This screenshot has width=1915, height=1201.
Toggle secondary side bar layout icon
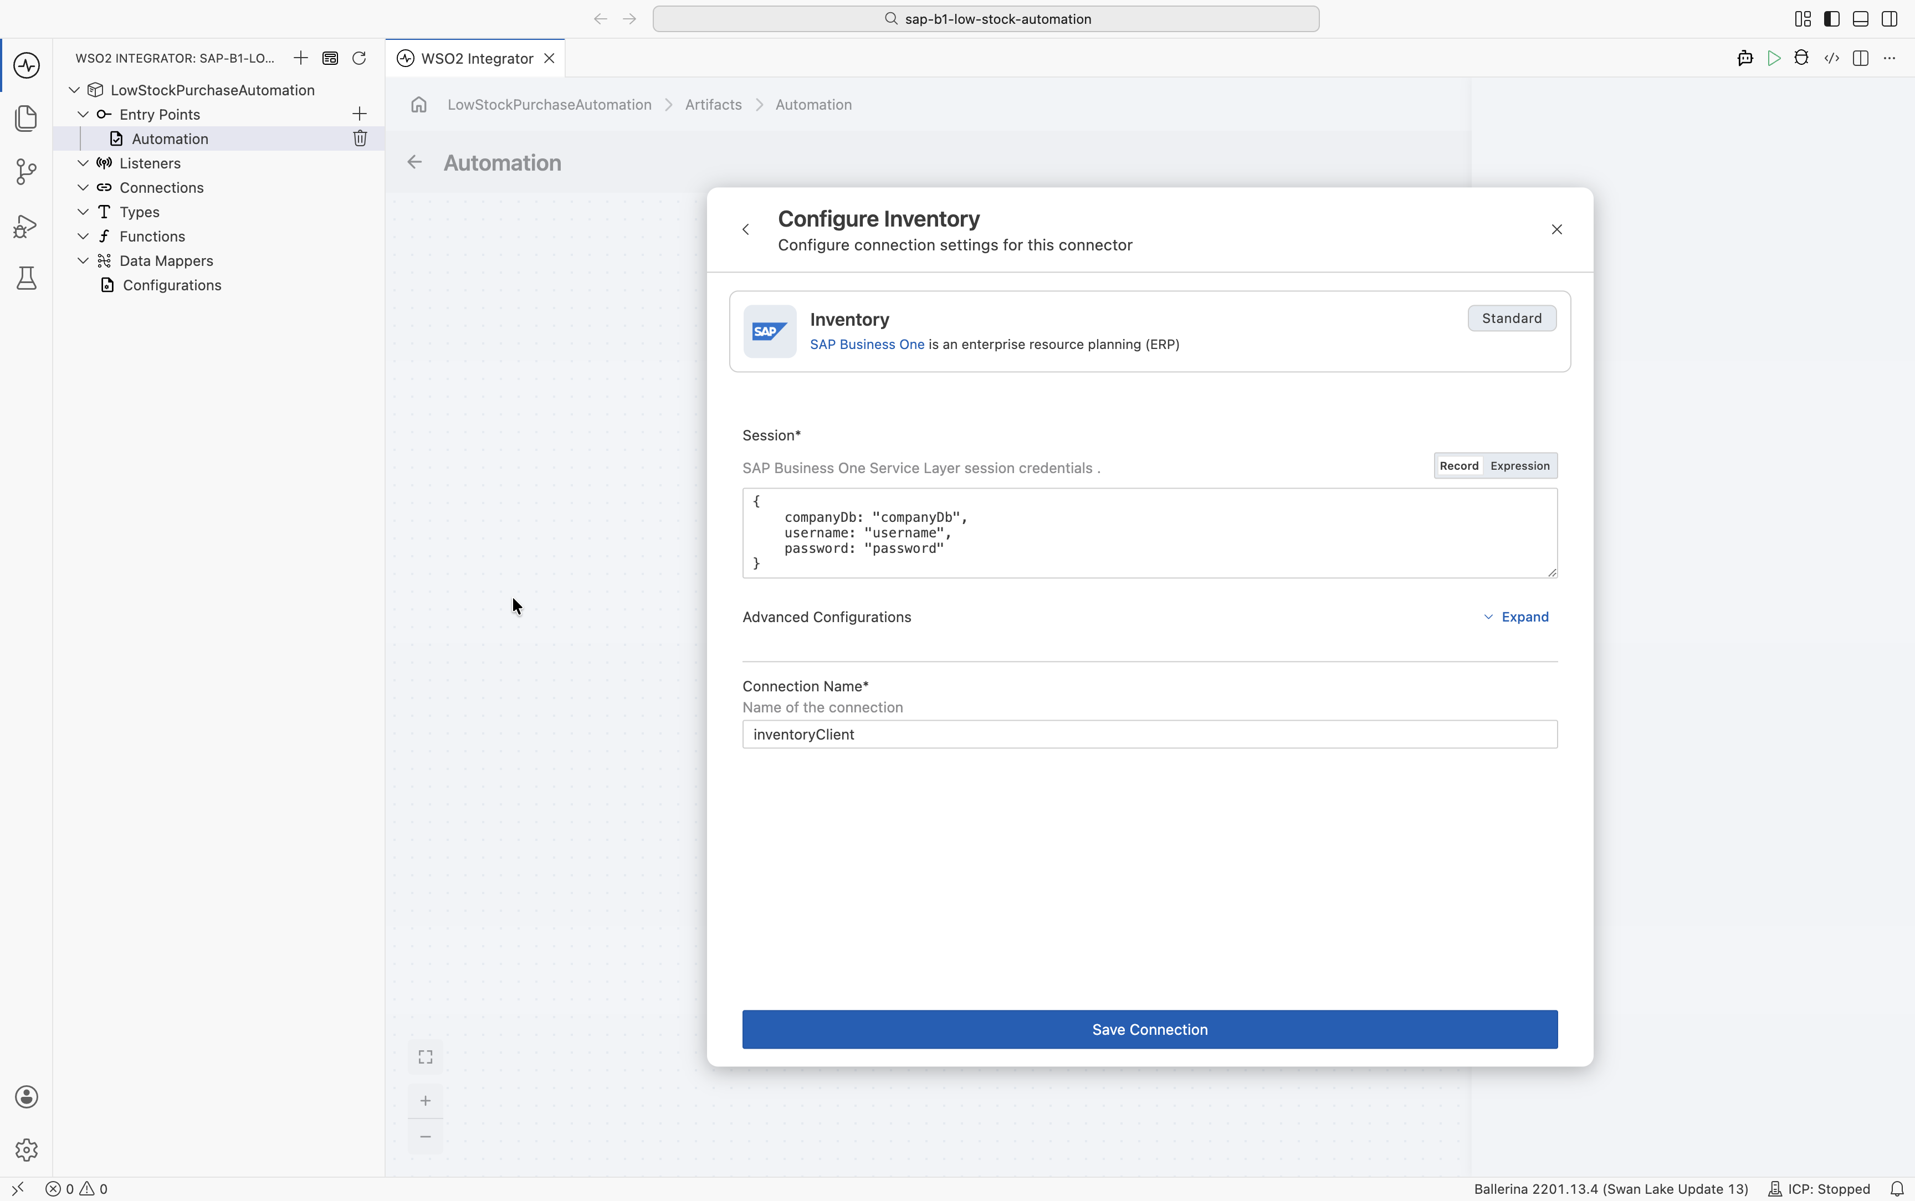pyautogui.click(x=1890, y=19)
